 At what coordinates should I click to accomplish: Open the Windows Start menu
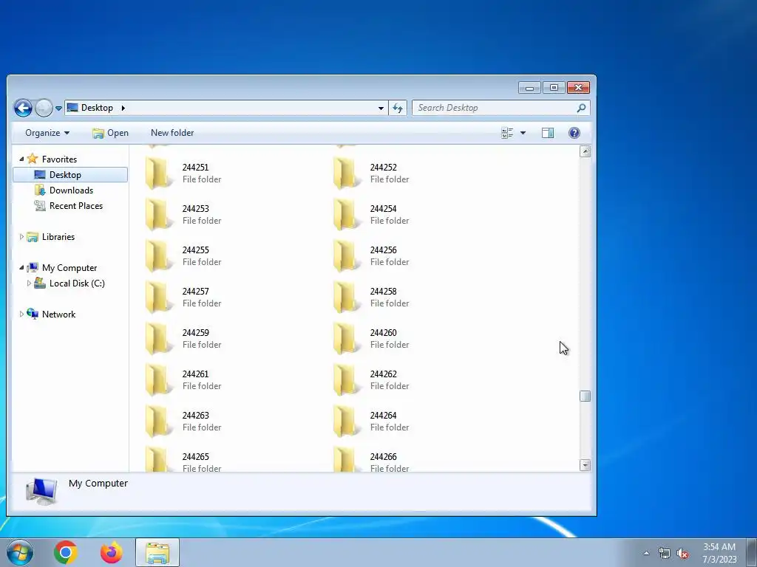20,552
